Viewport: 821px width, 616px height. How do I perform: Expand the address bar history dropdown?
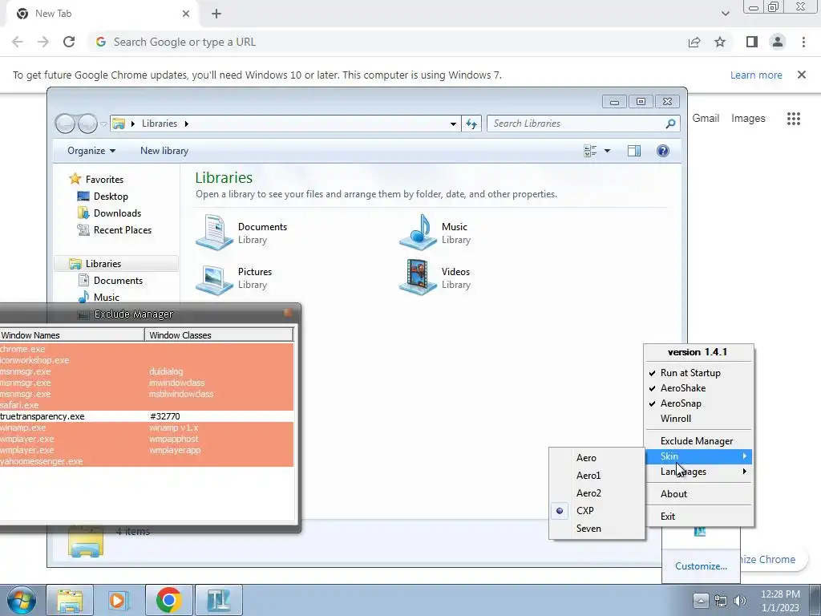(453, 124)
